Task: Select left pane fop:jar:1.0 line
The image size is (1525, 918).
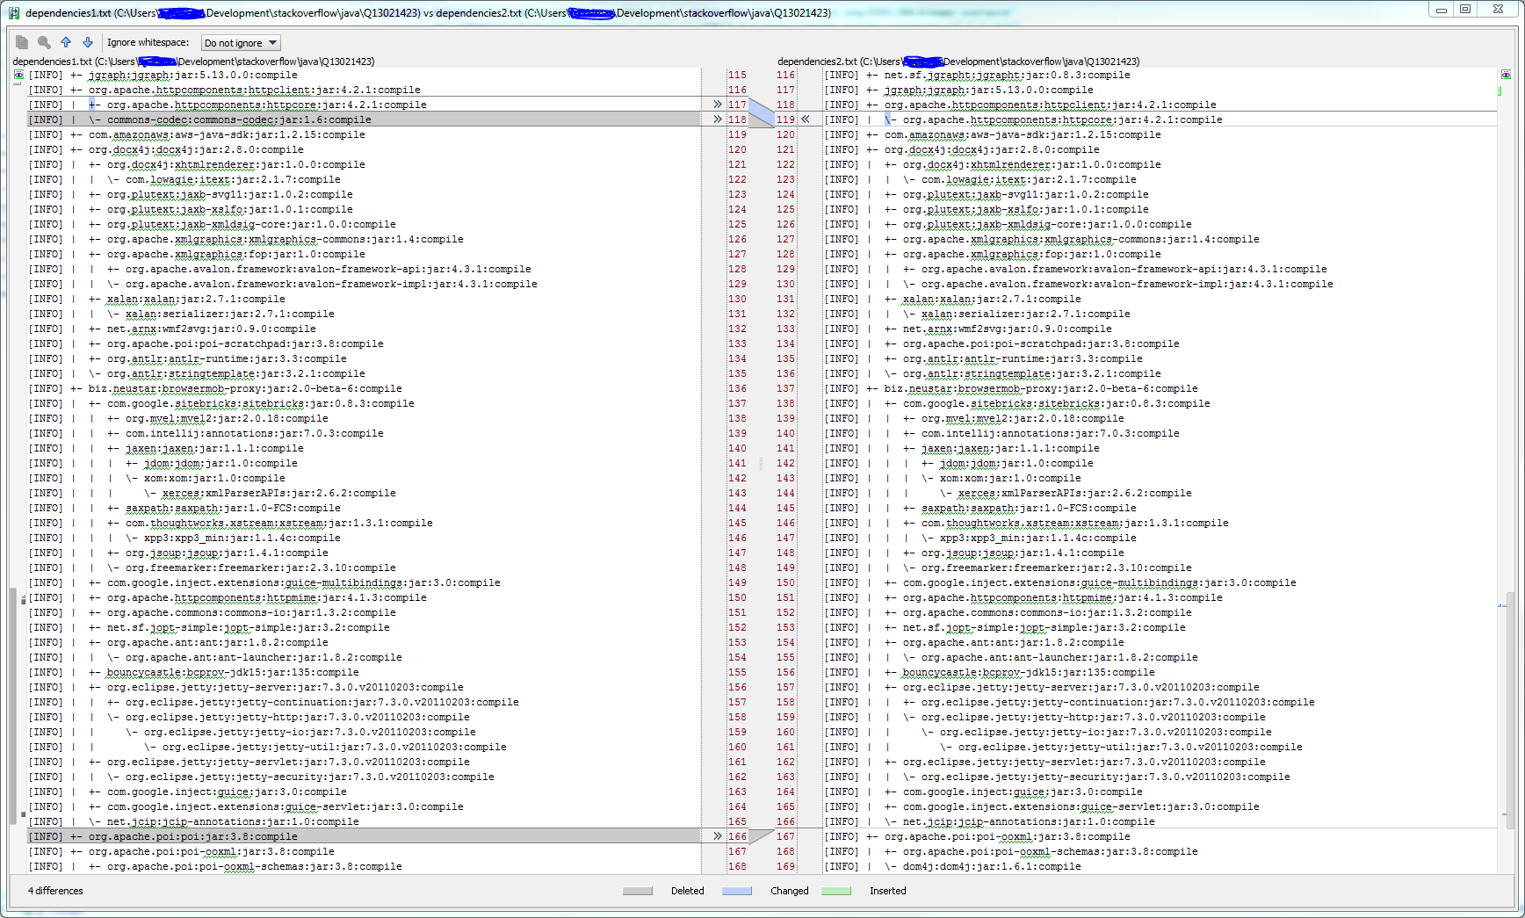Action: pyautogui.click(x=364, y=254)
